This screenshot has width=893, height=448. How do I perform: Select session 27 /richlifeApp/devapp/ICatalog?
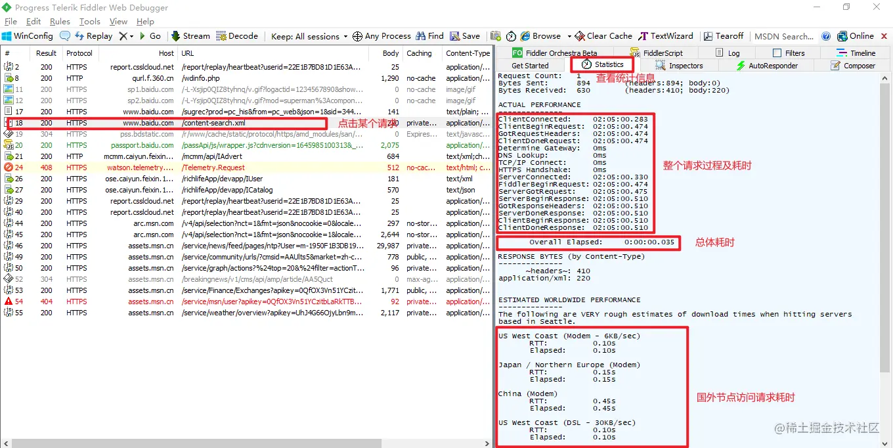246,190
